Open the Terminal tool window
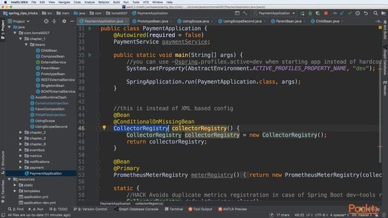 pyautogui.click(x=174, y=209)
